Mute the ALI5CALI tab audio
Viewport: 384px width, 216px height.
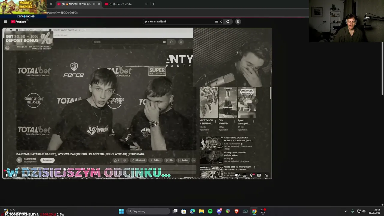(94, 4)
